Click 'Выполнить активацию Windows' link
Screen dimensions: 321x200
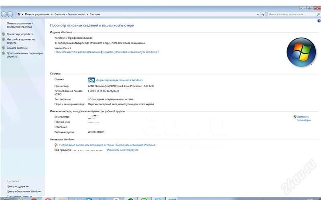(135, 145)
